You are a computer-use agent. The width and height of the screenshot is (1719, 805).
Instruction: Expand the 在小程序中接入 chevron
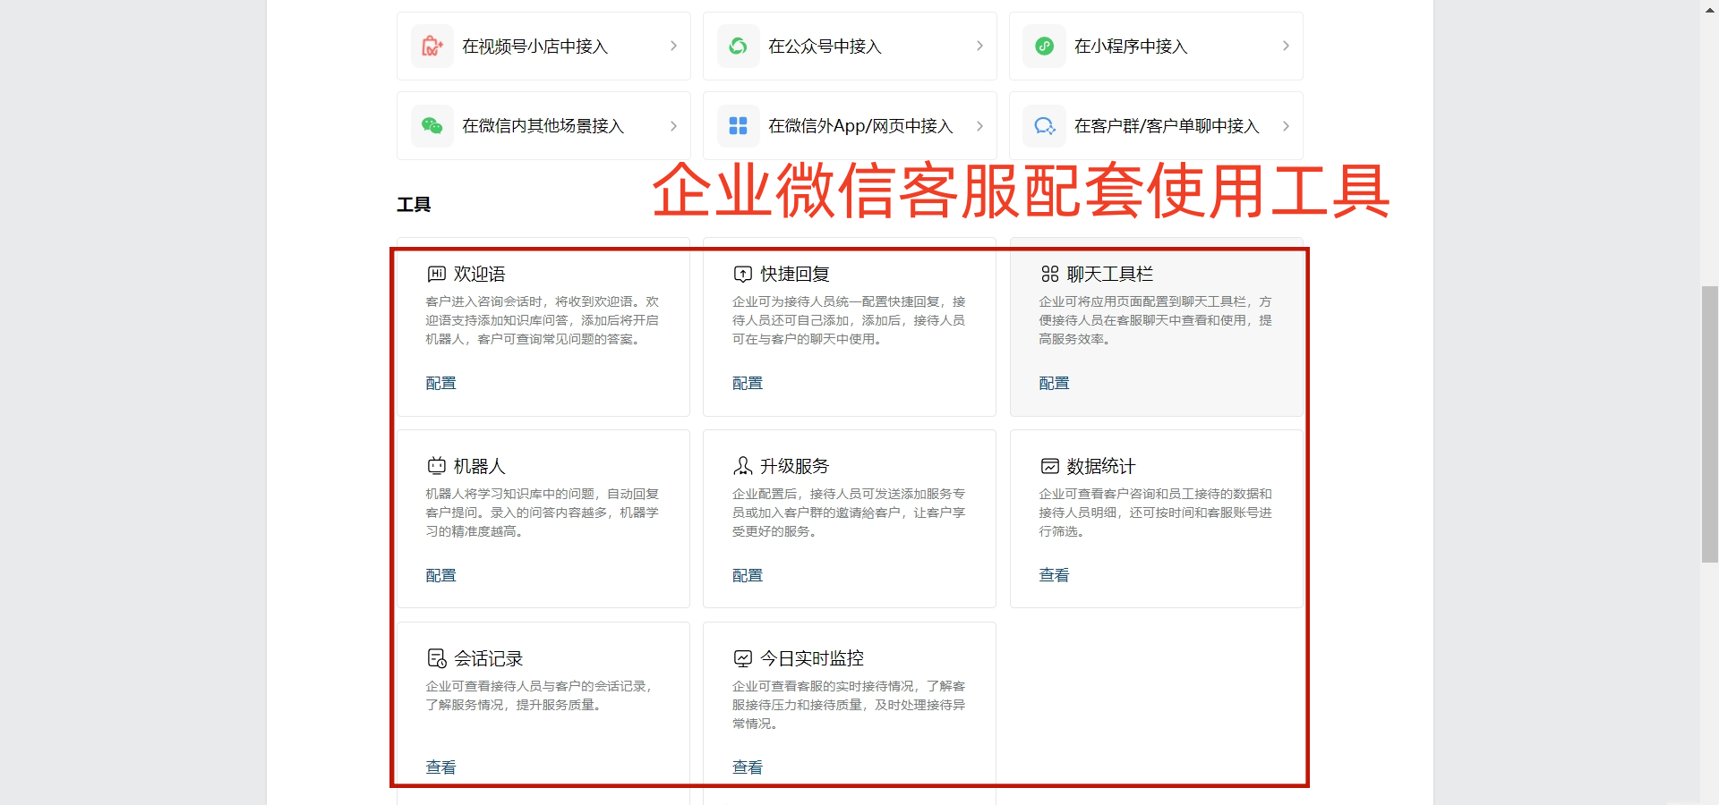tap(1286, 46)
